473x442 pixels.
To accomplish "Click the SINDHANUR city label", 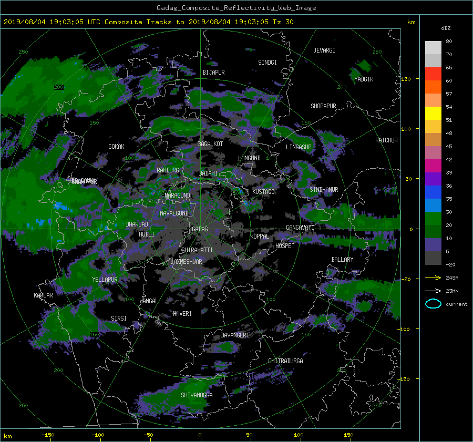I will (x=324, y=190).
